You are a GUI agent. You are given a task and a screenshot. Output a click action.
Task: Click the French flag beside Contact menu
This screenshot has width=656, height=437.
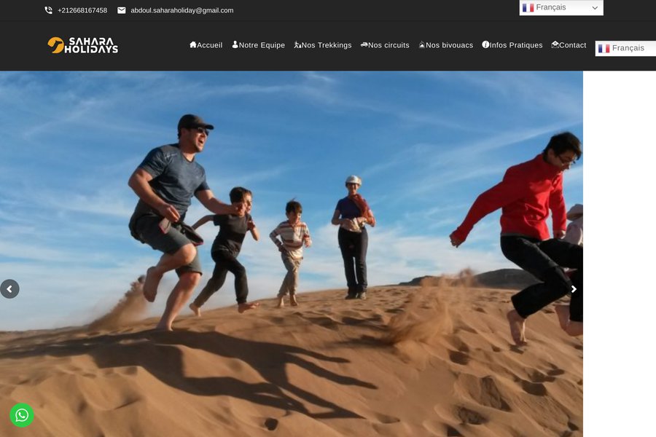click(604, 49)
